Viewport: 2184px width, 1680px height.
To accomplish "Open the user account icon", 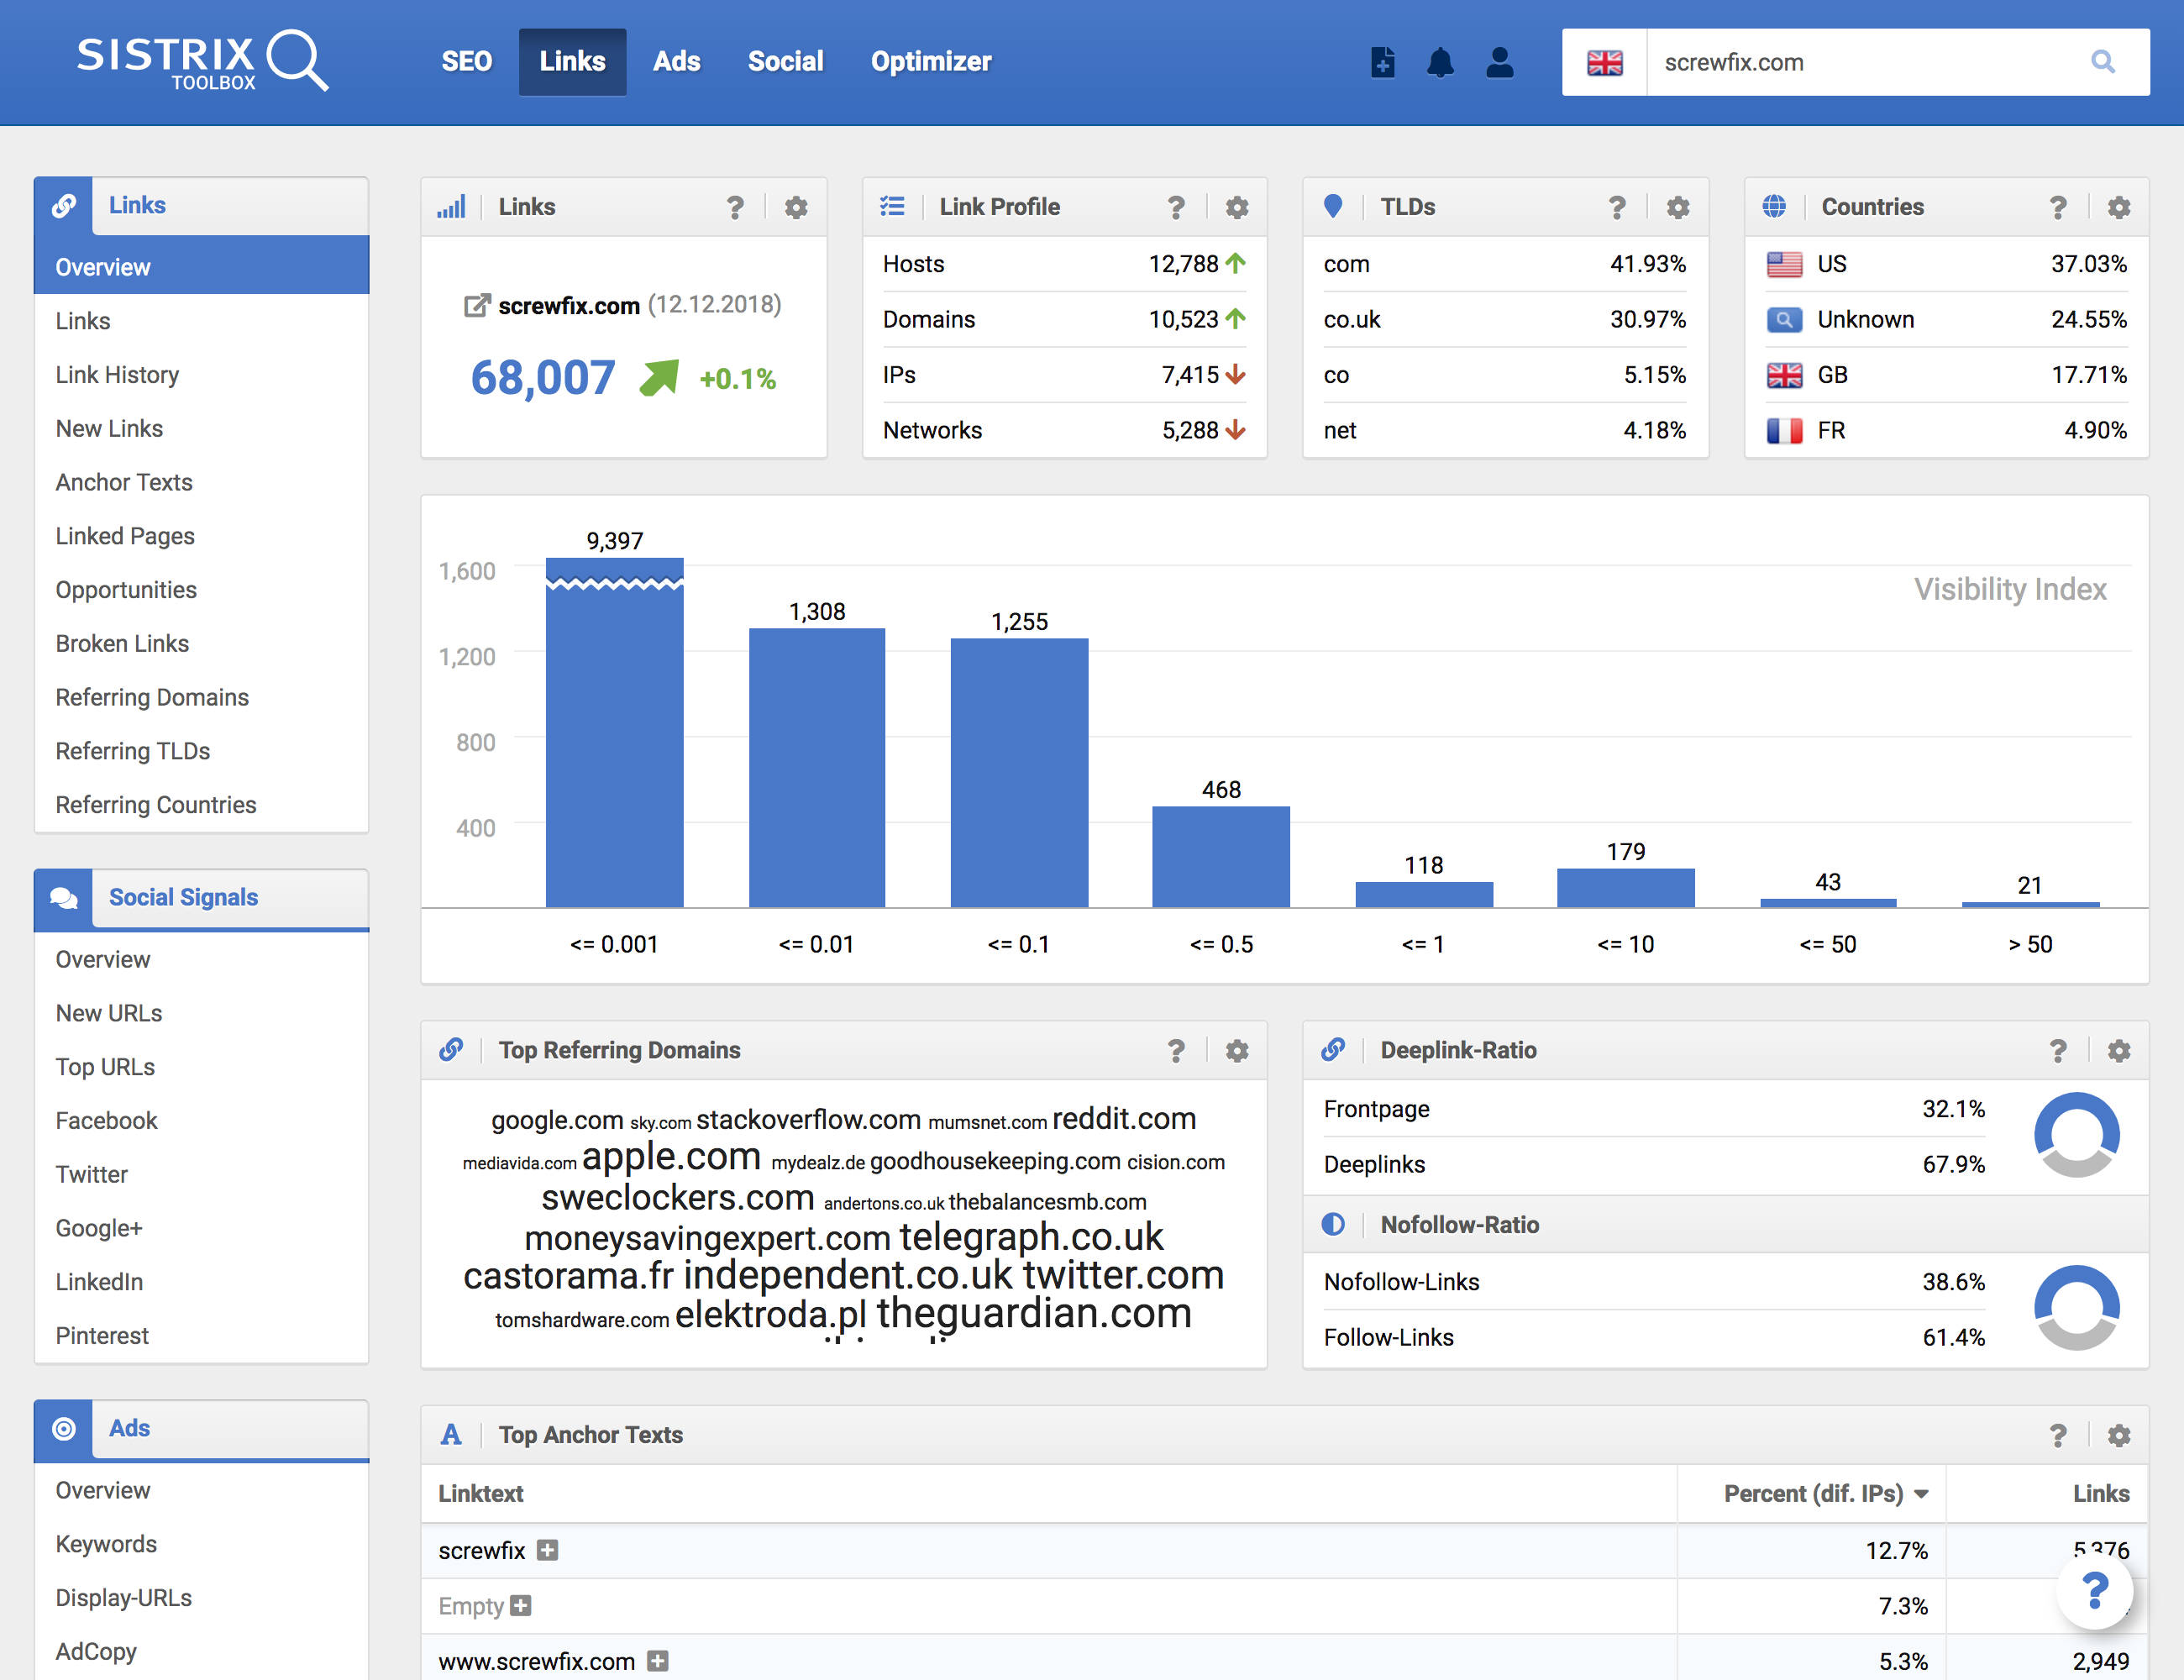I will [1499, 62].
